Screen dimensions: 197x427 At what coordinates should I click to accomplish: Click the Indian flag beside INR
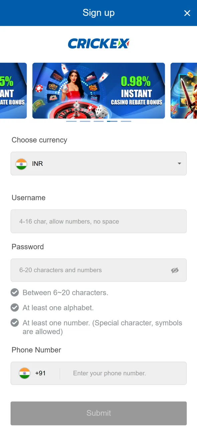point(22,163)
